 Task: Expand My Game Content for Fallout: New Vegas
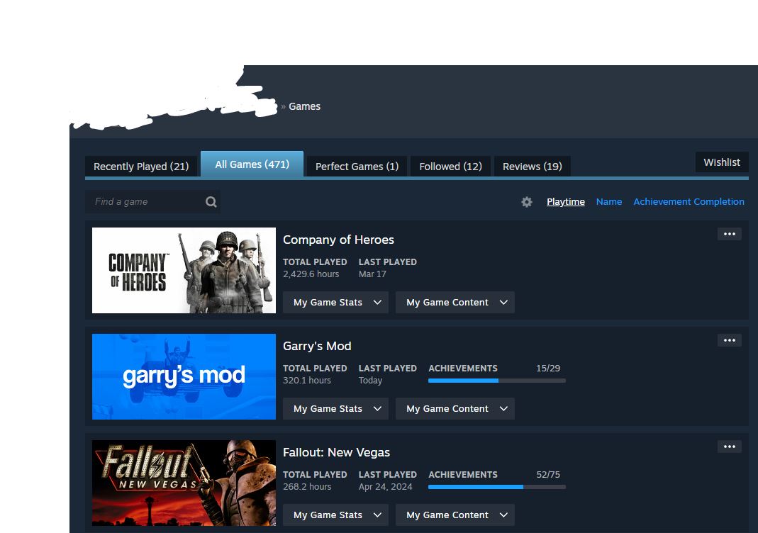pyautogui.click(x=455, y=515)
